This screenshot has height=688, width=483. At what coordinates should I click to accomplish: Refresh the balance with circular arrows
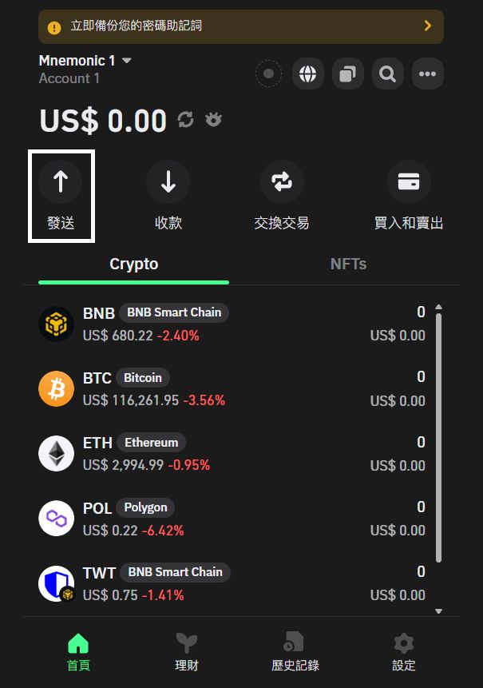click(x=186, y=119)
